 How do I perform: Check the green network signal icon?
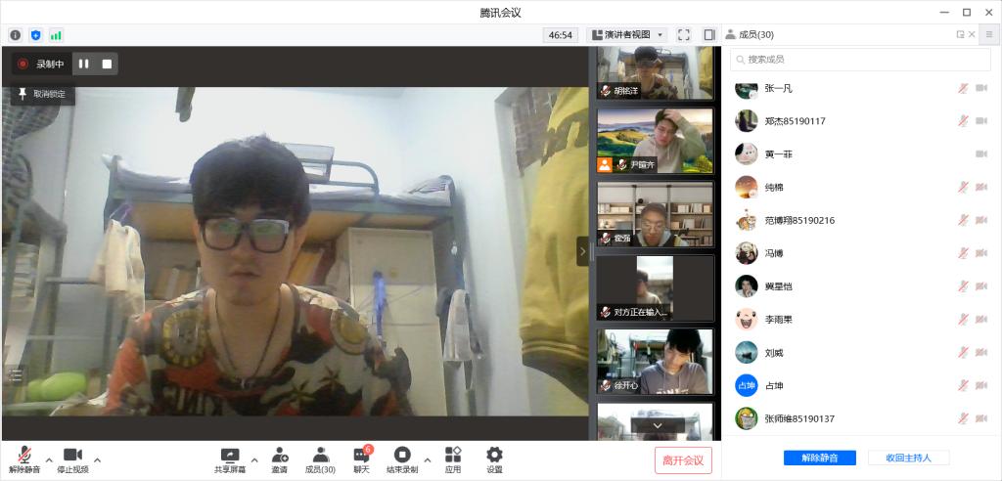coord(56,35)
